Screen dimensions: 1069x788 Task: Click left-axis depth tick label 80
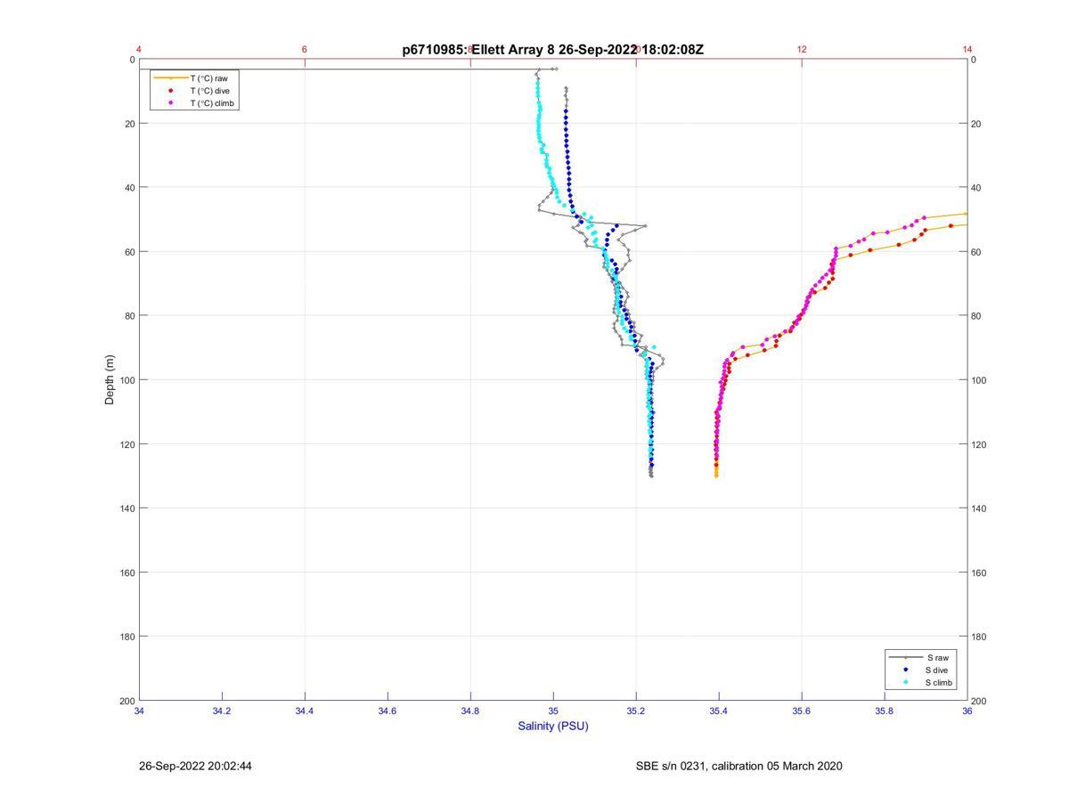[x=129, y=316]
